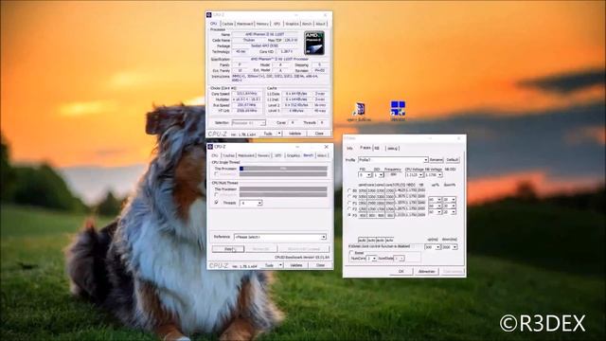This screenshot has width=606, height=341.
Task: Open the Info tab in the P-state tool
Action: (349, 148)
